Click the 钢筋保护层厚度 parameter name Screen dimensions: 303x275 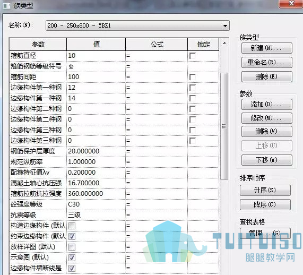pyautogui.click(x=33, y=151)
